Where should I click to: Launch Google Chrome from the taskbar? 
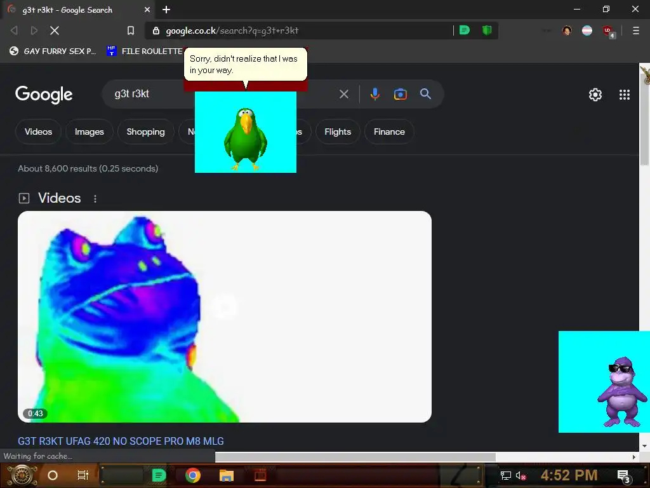(193, 475)
